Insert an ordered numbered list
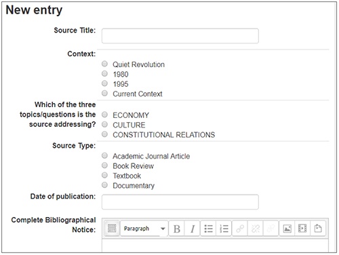 click(224, 229)
